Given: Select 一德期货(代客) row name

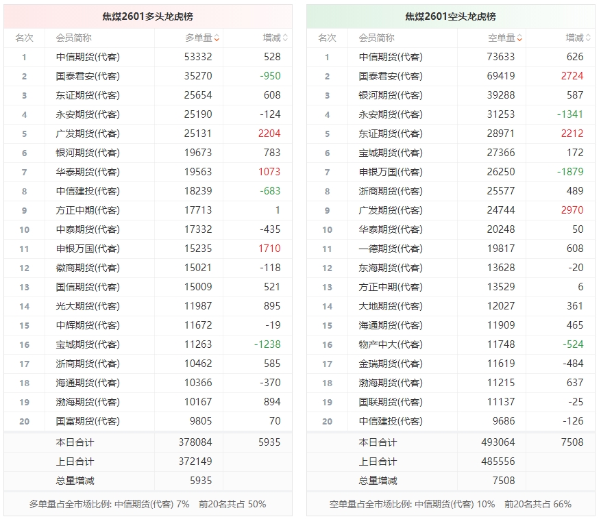Looking at the screenshot, I should click(x=391, y=249).
